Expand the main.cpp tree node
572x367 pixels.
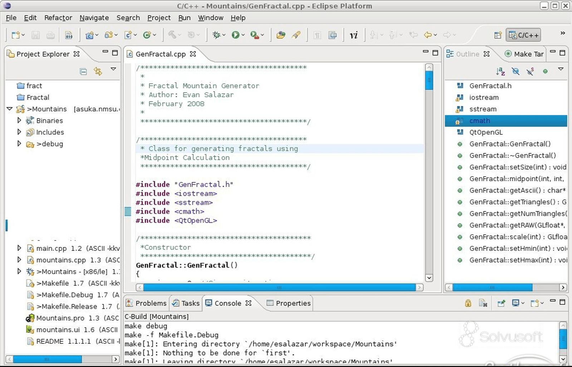click(19, 248)
